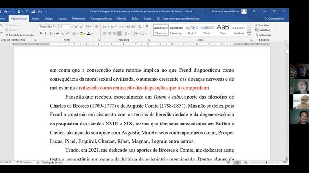Viewport: 309px width, 173px height.
Task: Click the Ribbon display options icon
Action: point(254,12)
